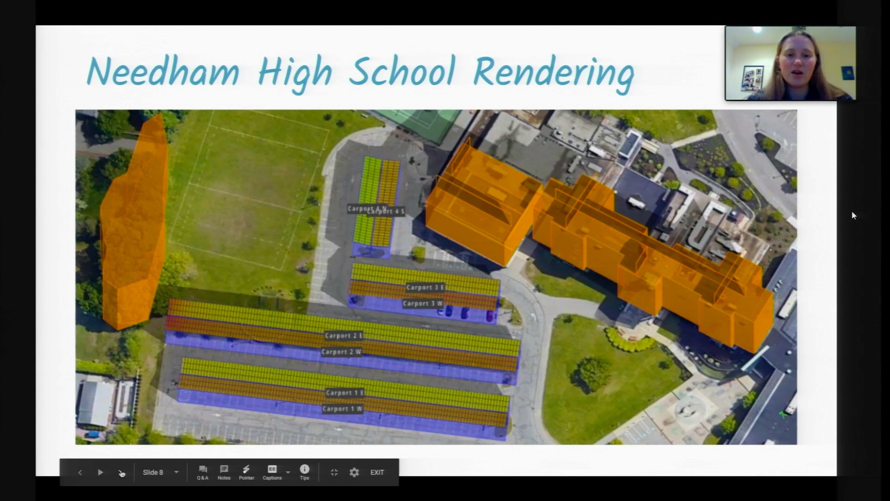Open the slideshow settings gear
Viewport: 890px width, 501px height.
coord(354,472)
